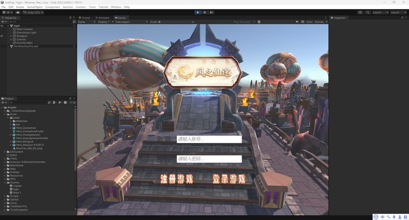Toggle the Hierarchy panel lock icon

coord(70,18)
